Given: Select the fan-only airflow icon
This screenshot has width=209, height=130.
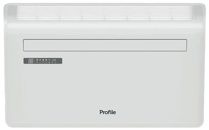Looking at the screenshot, I should click(40, 60).
